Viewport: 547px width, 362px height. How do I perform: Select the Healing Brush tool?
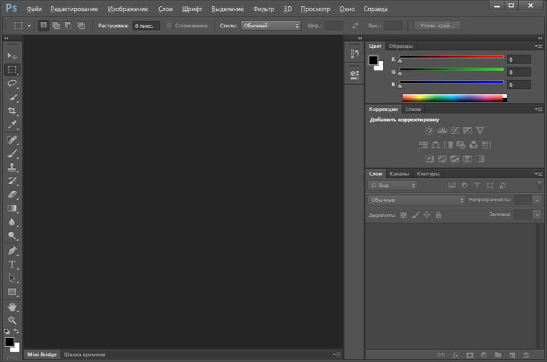12,140
